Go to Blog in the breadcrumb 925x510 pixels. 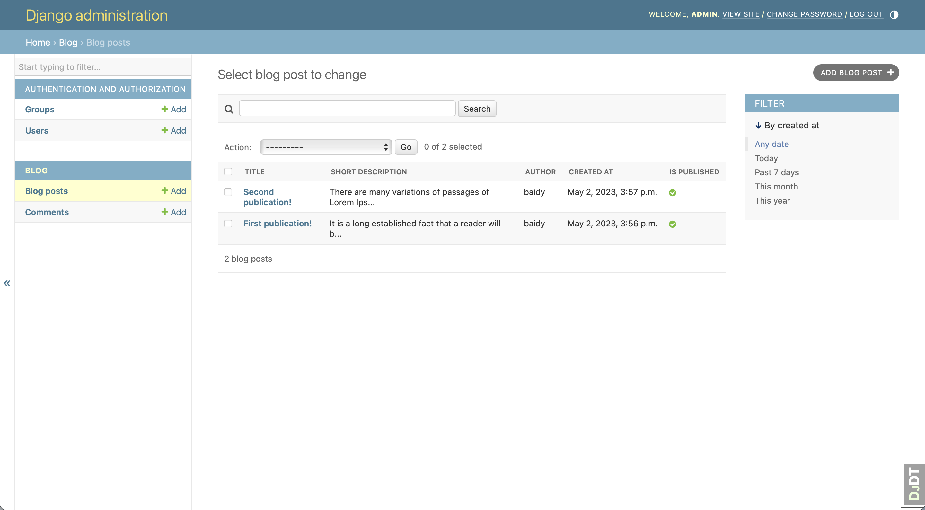(68, 42)
